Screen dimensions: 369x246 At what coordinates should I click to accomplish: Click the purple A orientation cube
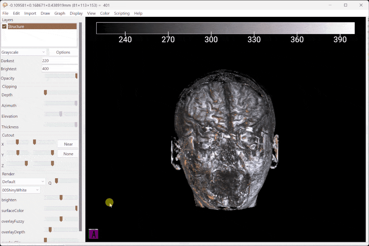coord(93,234)
